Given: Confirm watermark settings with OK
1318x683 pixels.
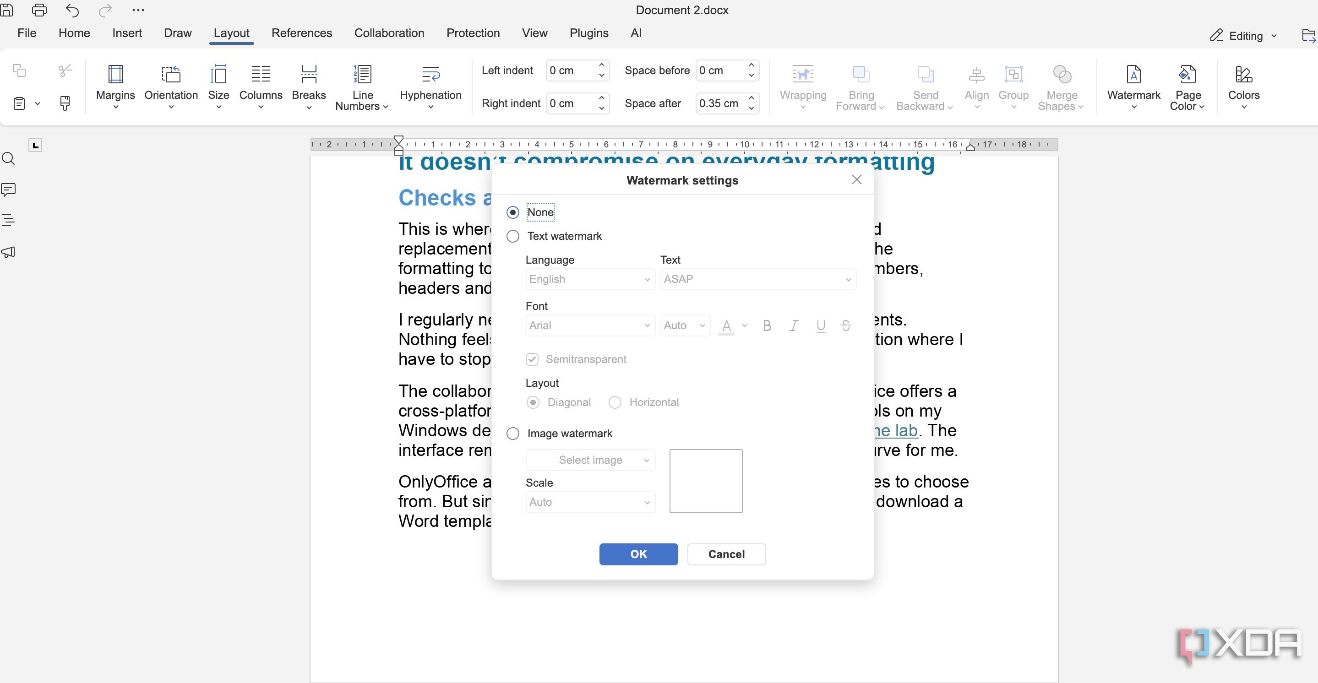Looking at the screenshot, I should point(638,554).
